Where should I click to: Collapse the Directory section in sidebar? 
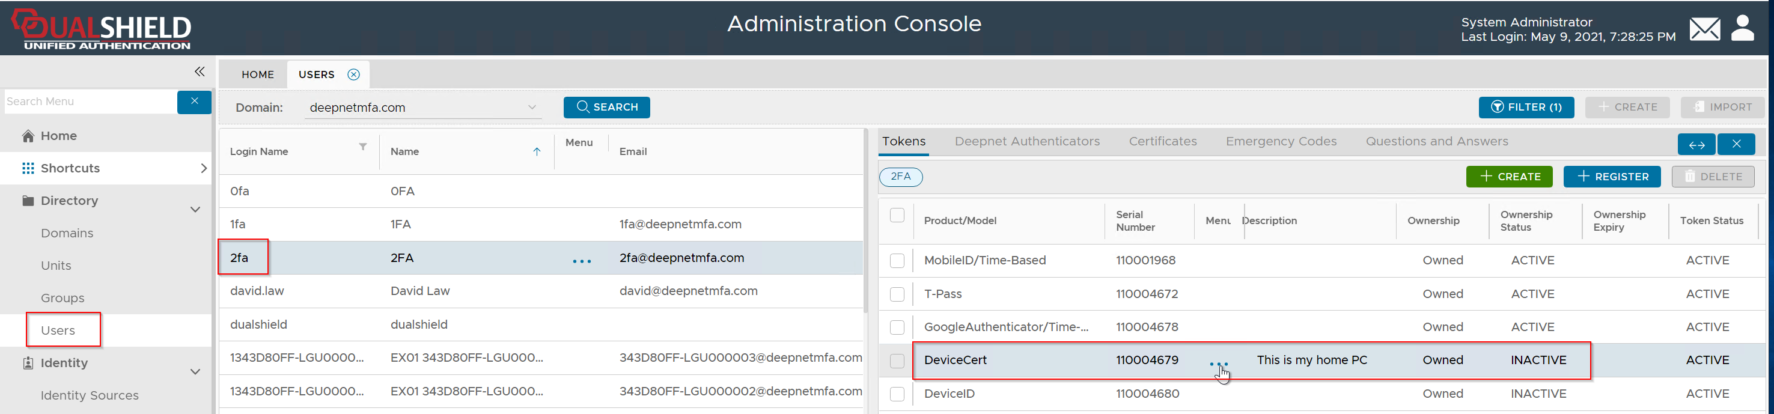tap(195, 209)
